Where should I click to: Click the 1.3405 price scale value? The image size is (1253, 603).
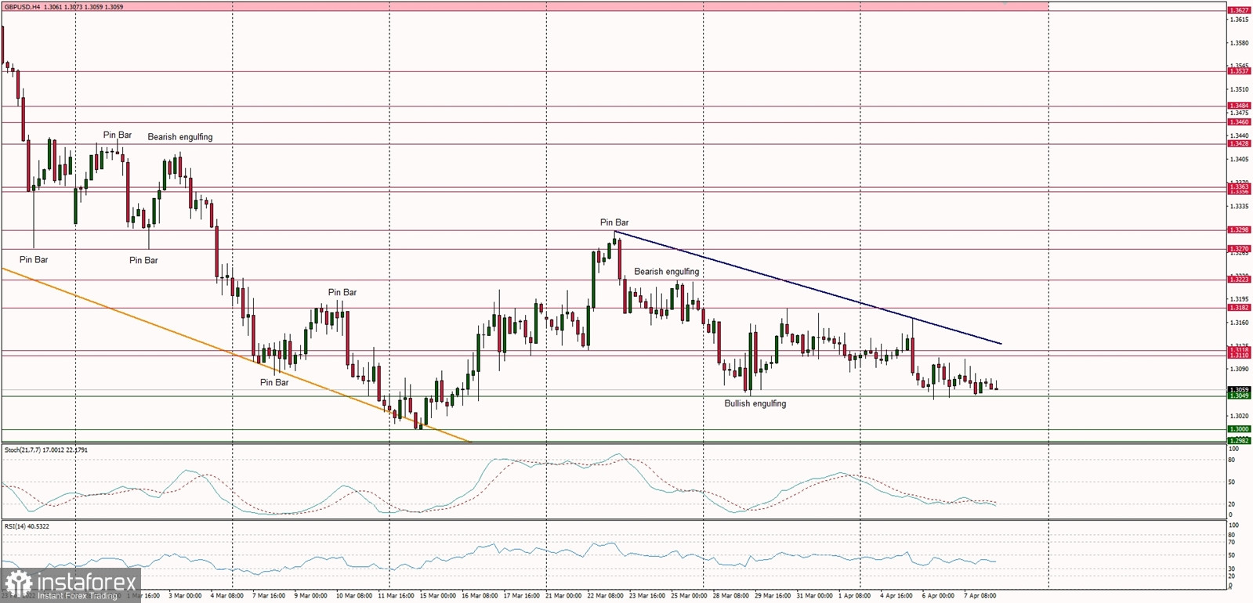point(1240,160)
